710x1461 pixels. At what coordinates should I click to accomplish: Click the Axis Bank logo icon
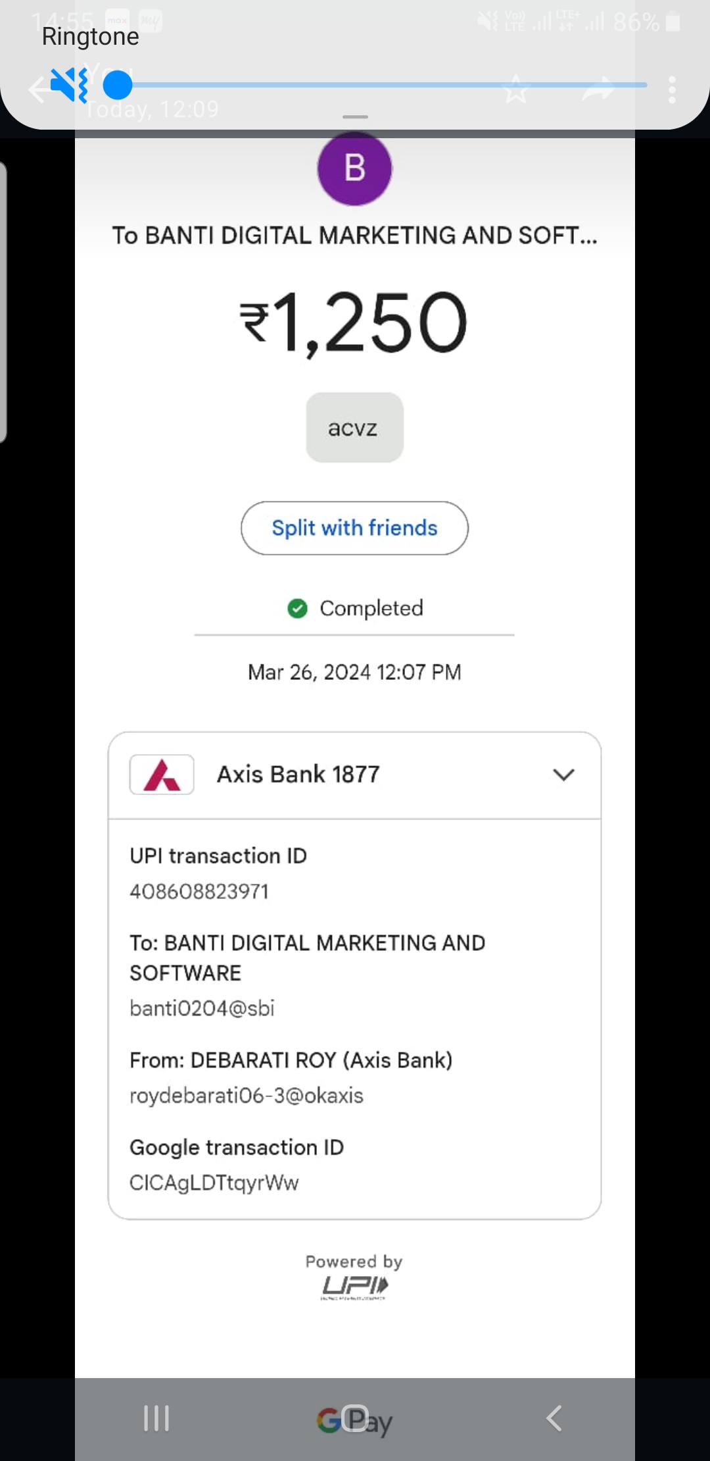162,775
